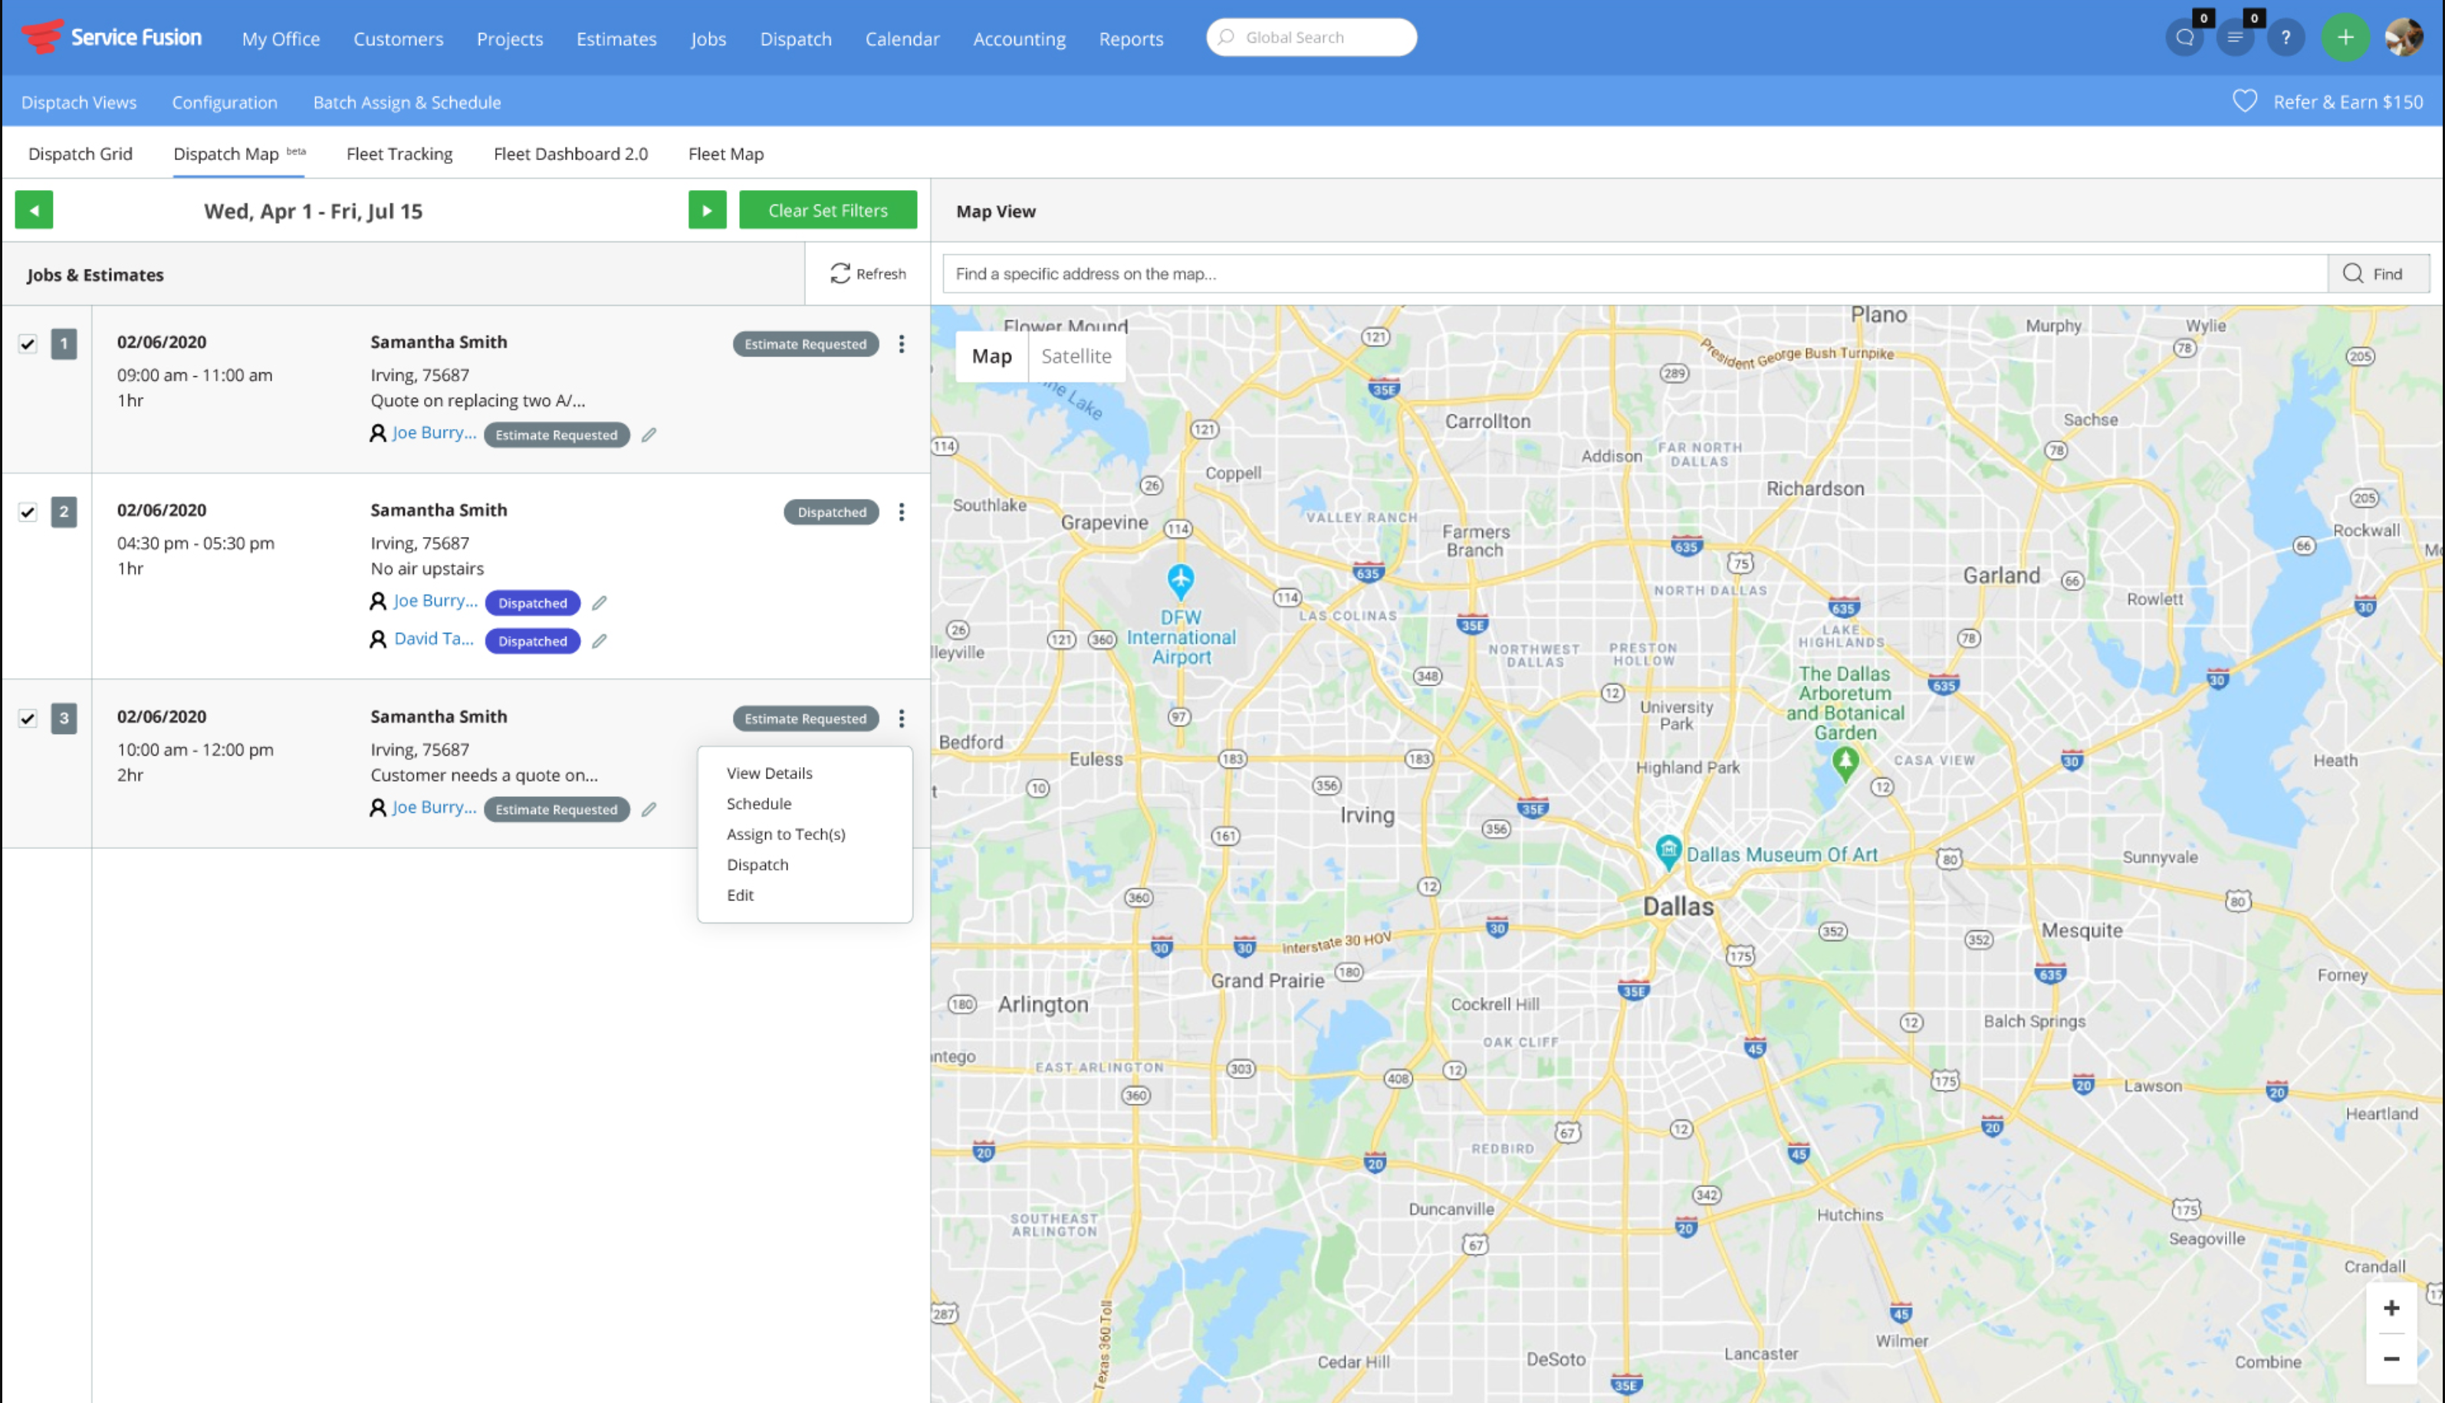
Task: Uncheck job number 1 checkbox
Action: pos(28,344)
